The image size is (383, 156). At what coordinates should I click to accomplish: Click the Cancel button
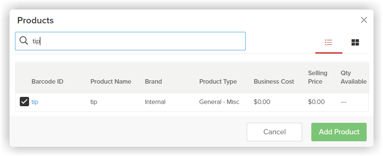[x=274, y=132]
